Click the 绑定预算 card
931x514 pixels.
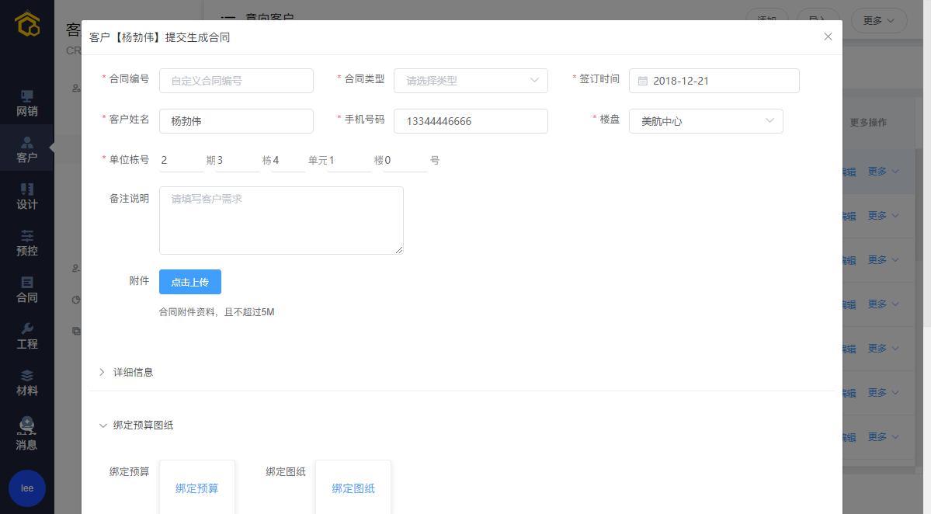click(x=197, y=488)
